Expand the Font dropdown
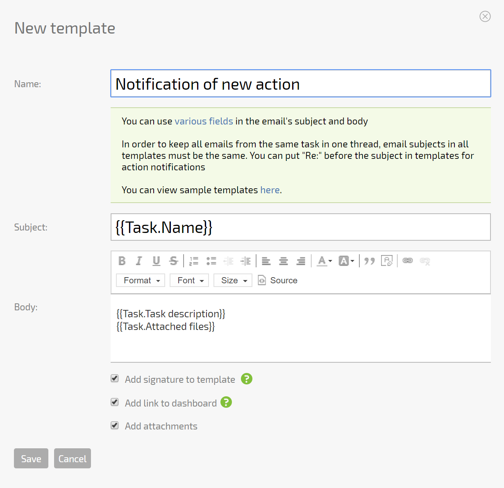 pos(190,280)
